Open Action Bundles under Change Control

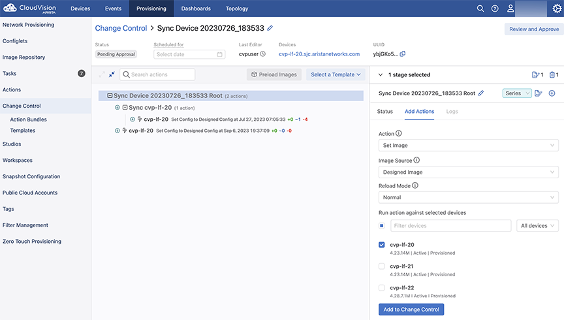(29, 120)
